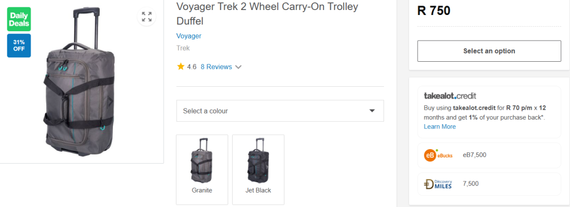Follow the Learn More credit link
This screenshot has width=570, height=207.
[x=440, y=126]
